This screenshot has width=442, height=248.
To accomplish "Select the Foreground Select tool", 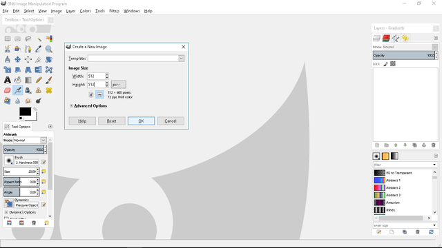I will tap(18, 49).
